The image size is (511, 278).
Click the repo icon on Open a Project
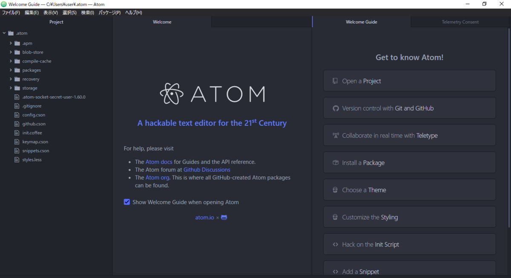coord(335,81)
